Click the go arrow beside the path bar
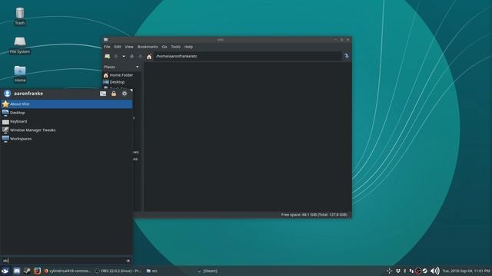The image size is (492, 276). coord(347,56)
